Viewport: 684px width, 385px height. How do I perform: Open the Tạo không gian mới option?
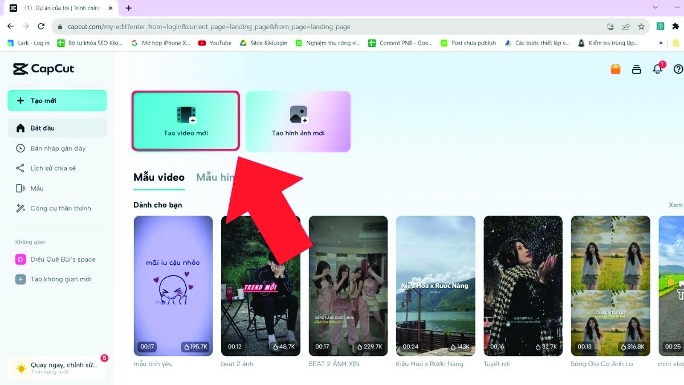point(60,279)
